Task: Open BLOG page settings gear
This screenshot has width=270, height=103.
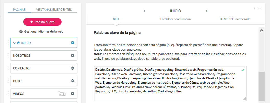Action: [73, 81]
